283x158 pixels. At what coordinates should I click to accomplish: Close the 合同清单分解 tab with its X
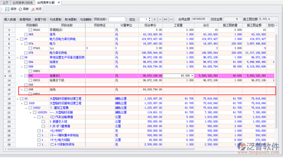pyautogui.click(x=58, y=2)
